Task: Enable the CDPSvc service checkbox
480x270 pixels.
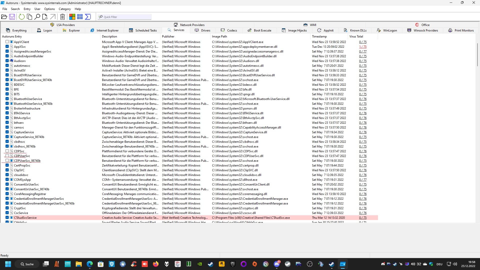Action: tap(7, 151)
